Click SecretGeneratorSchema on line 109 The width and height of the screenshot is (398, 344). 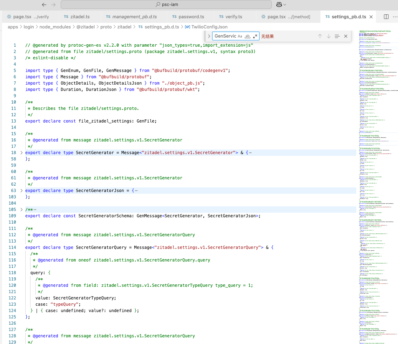105,216
